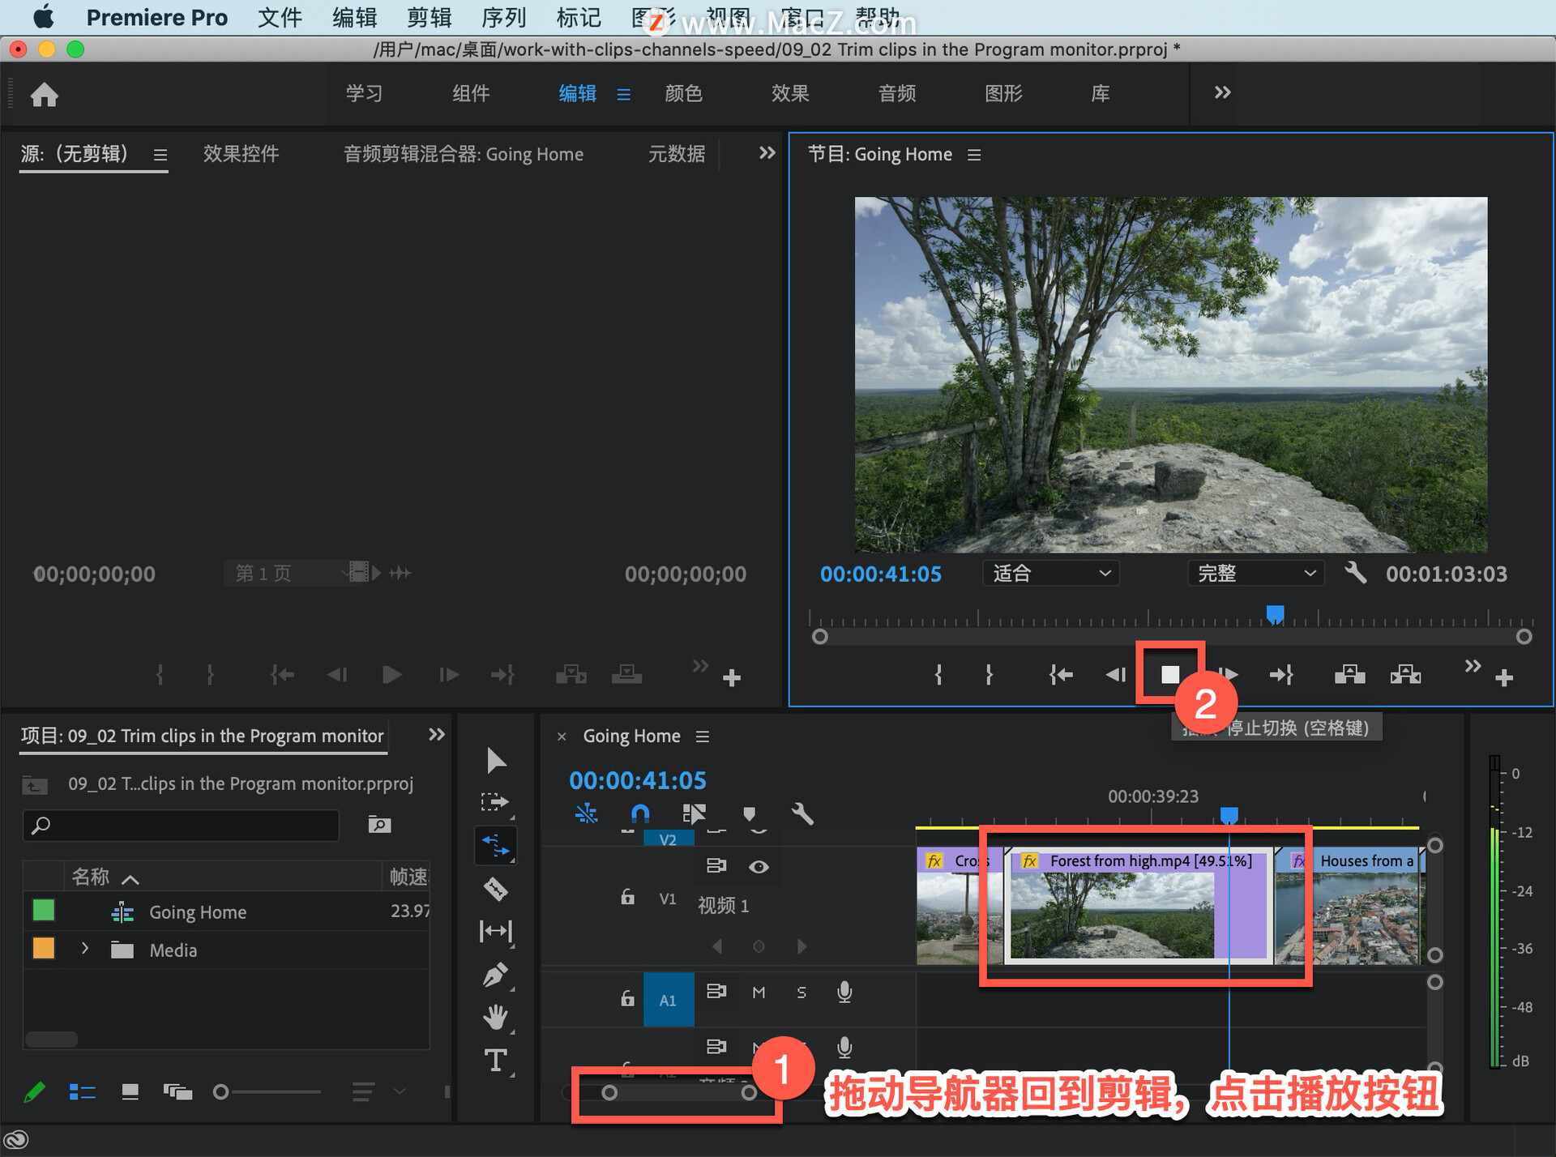Select the Pen tool
1556x1157 pixels.
(495, 975)
